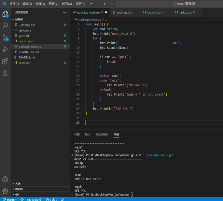Expand the GO section in sidebar
The width and height of the screenshot is (223, 201).
point(17,195)
